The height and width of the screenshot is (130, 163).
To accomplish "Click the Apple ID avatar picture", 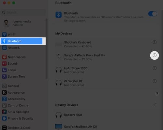I will (x=6, y=23).
